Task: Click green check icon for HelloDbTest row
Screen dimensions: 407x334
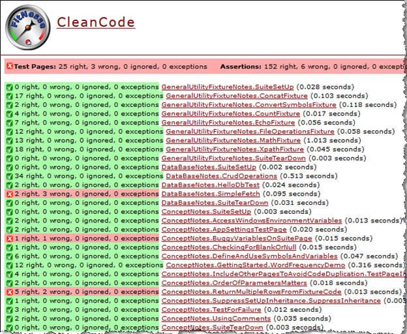Action: click(x=9, y=185)
